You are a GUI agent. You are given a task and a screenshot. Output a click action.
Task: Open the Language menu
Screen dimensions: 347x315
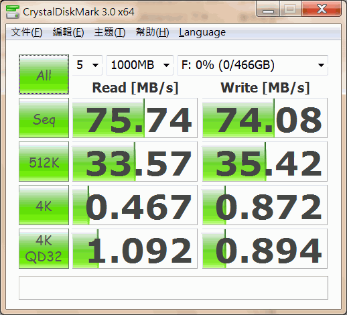pos(202,32)
